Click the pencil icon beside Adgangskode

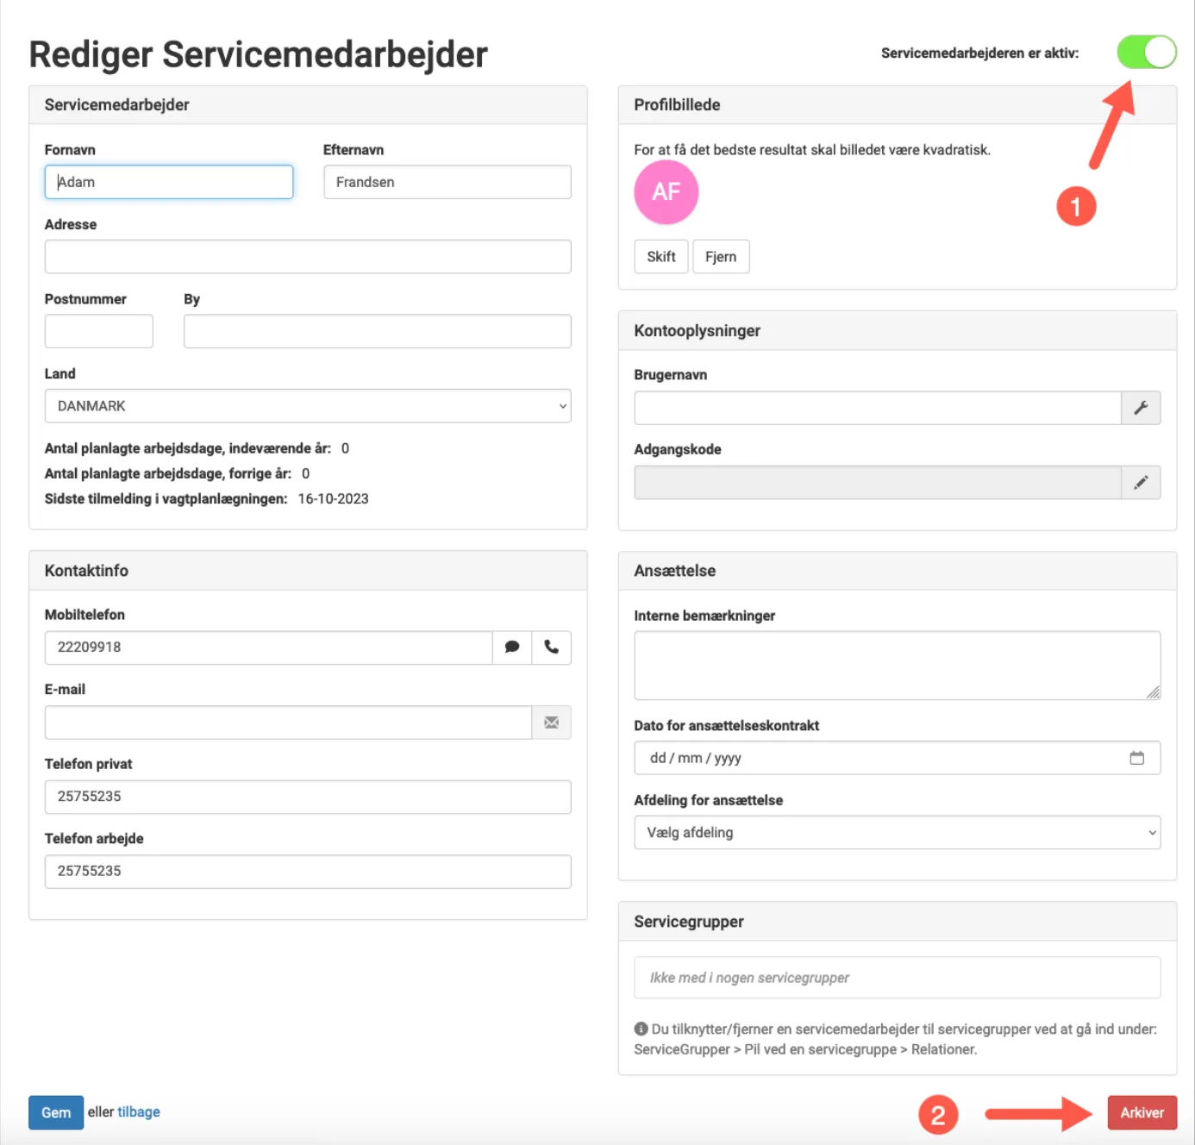tap(1141, 483)
